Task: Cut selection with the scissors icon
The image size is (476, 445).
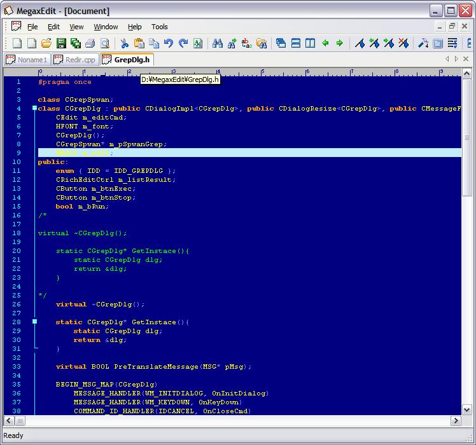Action: [125, 43]
